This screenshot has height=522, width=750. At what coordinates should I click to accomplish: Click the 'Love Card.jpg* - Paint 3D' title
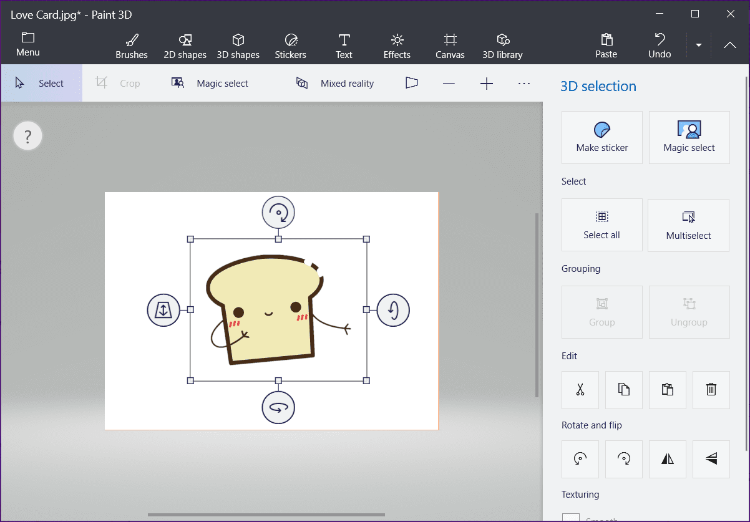(x=71, y=15)
